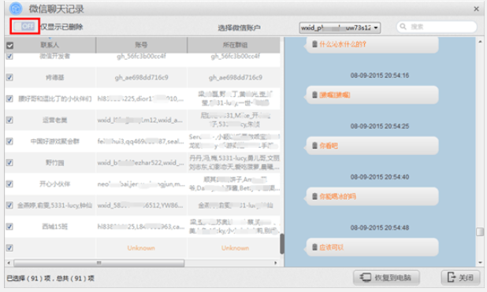Click trash icon on 什么沁水什么的? message
This screenshot has height=292, width=487.
click(314, 44)
